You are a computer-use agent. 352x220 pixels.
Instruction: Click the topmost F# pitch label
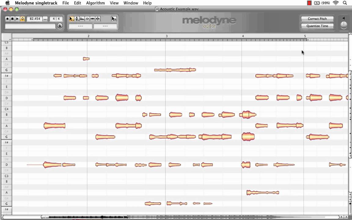6,76
